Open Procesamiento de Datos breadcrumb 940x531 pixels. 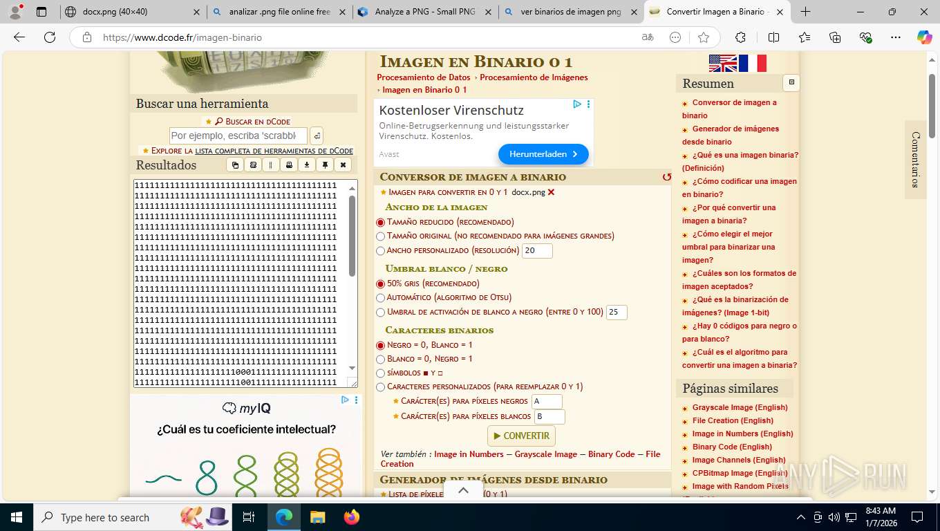pyautogui.click(x=424, y=77)
